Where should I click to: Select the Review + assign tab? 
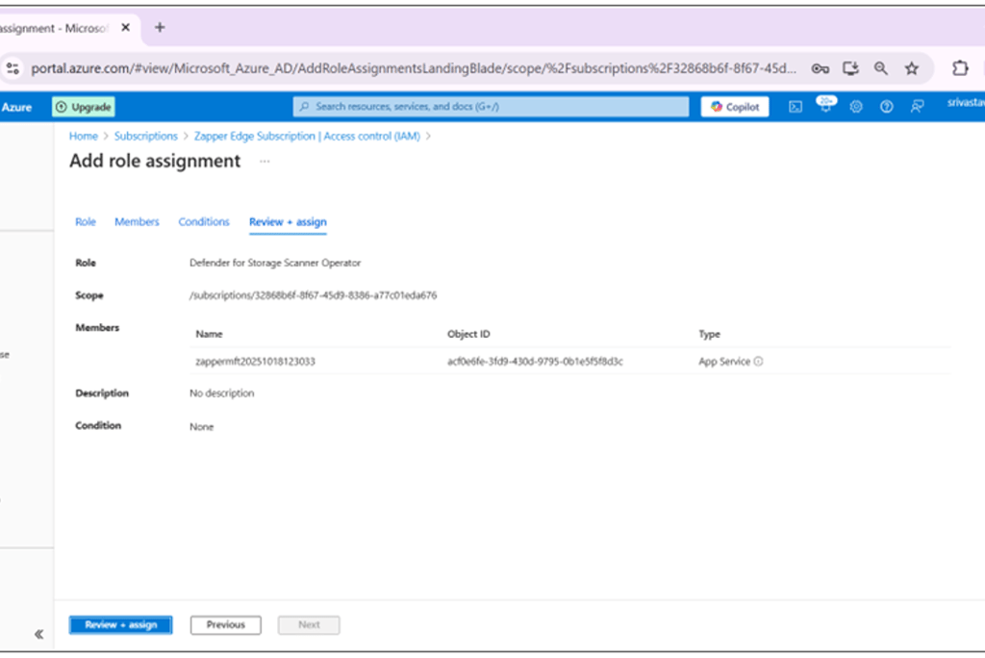coord(288,222)
